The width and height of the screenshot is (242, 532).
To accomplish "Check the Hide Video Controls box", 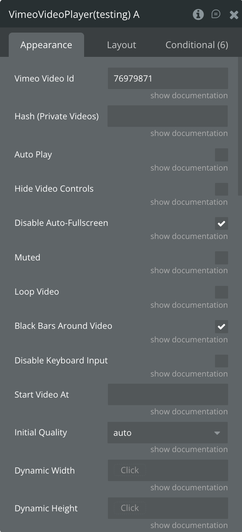I will click(221, 189).
